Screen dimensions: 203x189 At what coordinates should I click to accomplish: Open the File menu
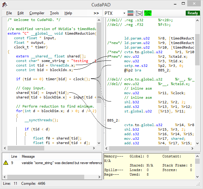(9, 13)
